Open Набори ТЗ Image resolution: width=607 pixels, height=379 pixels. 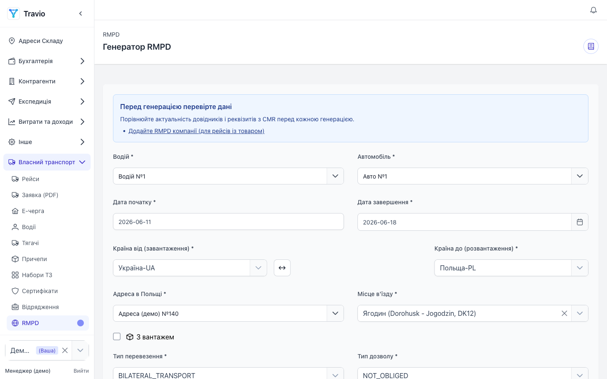click(48, 275)
